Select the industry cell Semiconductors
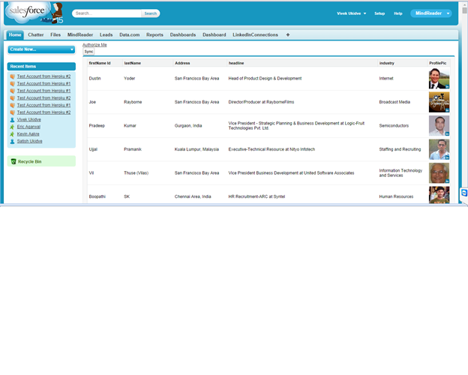 (394, 126)
